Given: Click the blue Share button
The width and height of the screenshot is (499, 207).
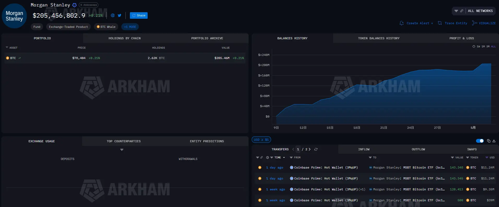Looking at the screenshot, I should [x=139, y=15].
